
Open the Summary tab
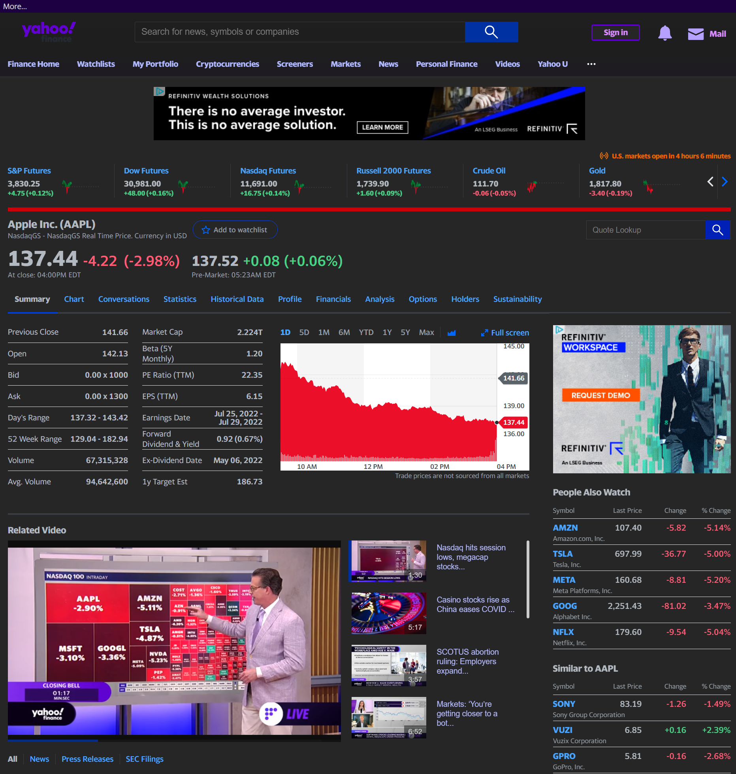coord(32,299)
